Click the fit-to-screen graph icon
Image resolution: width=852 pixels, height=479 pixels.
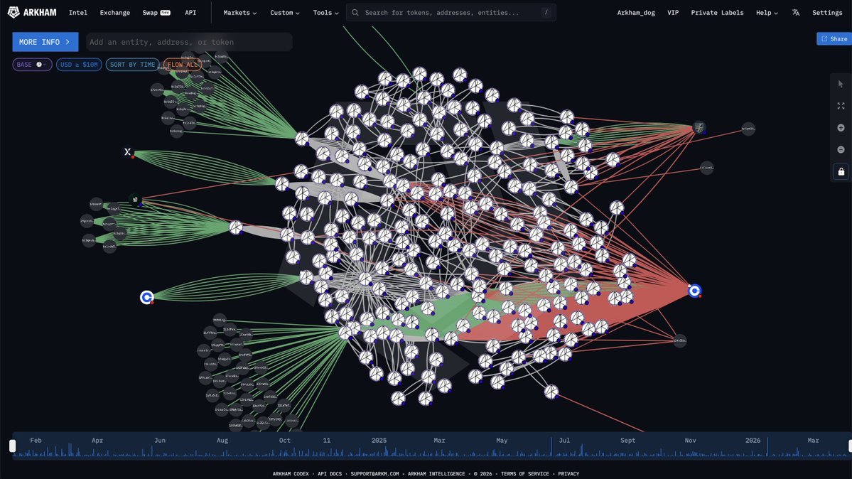[841, 106]
